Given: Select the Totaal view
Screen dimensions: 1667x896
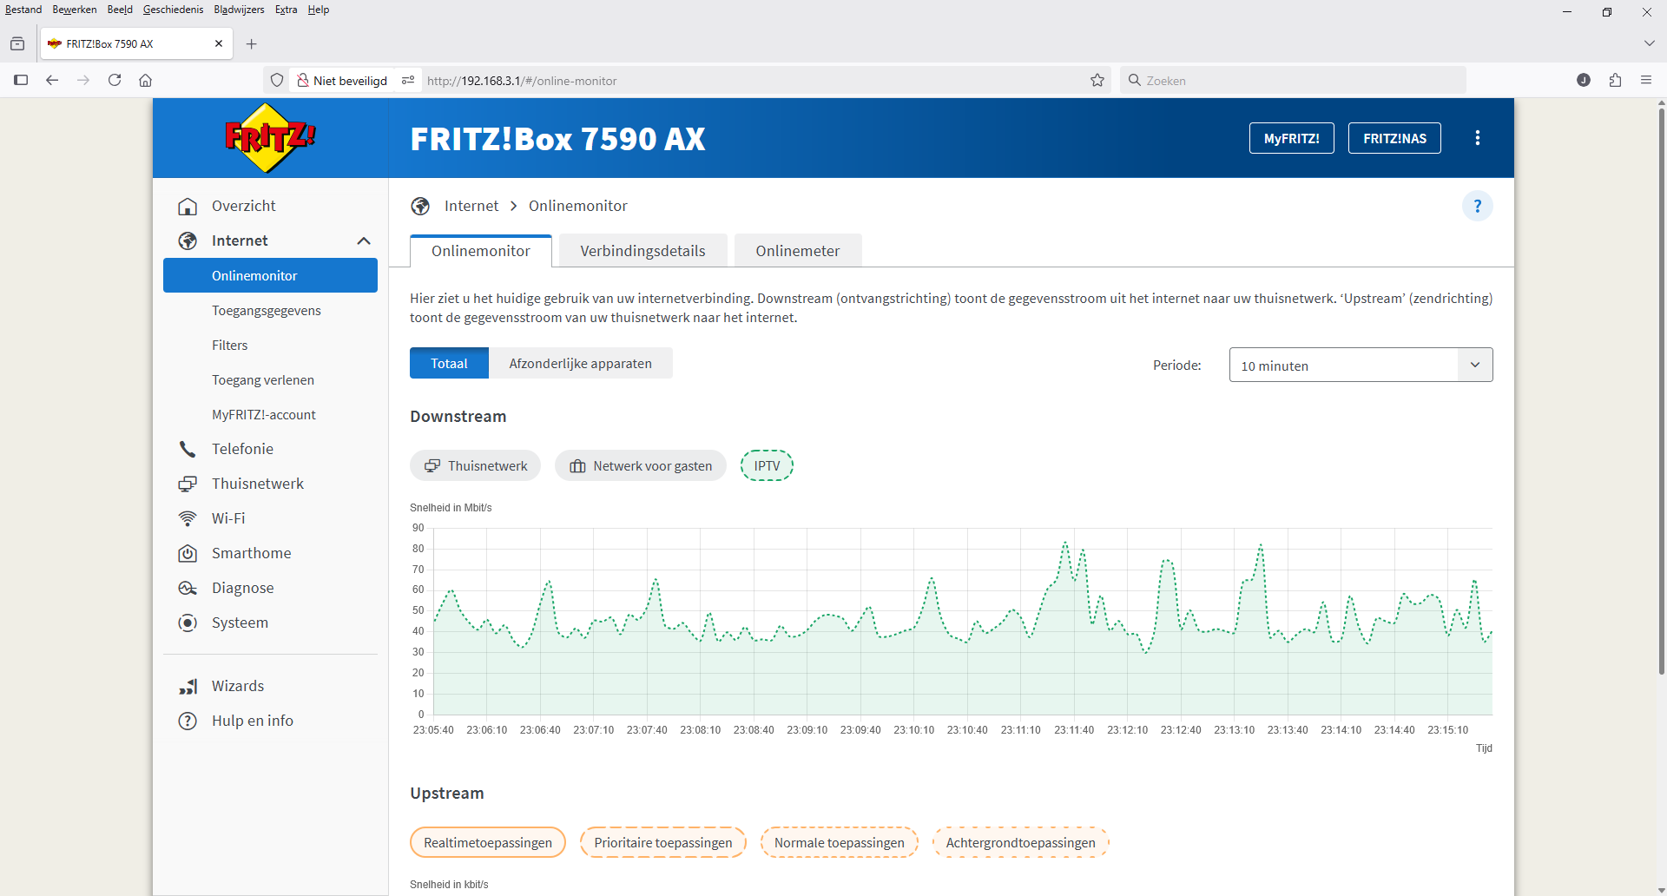Looking at the screenshot, I should click(449, 363).
